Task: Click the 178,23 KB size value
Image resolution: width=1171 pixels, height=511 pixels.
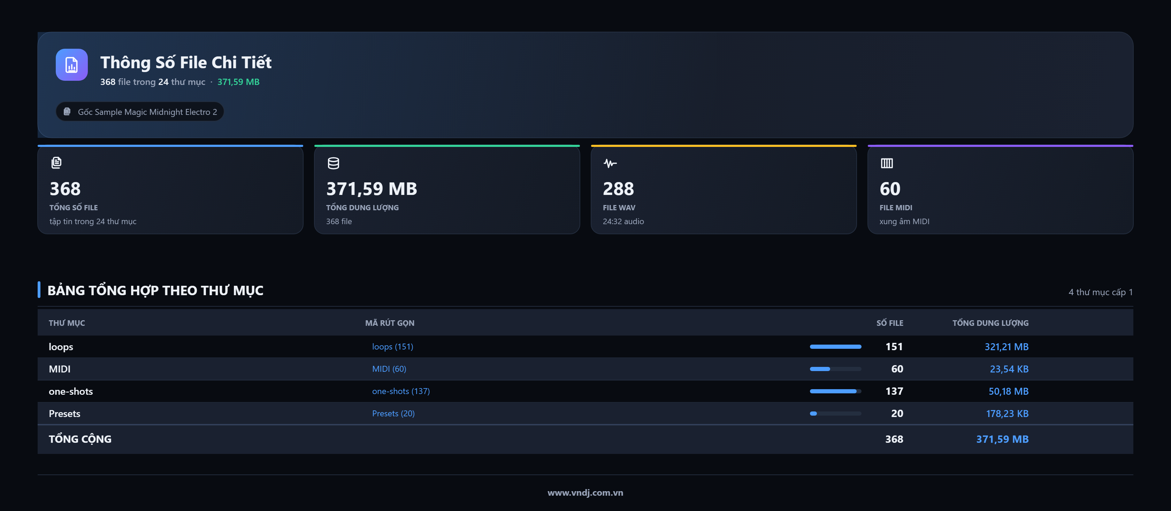Action: [x=1007, y=413]
